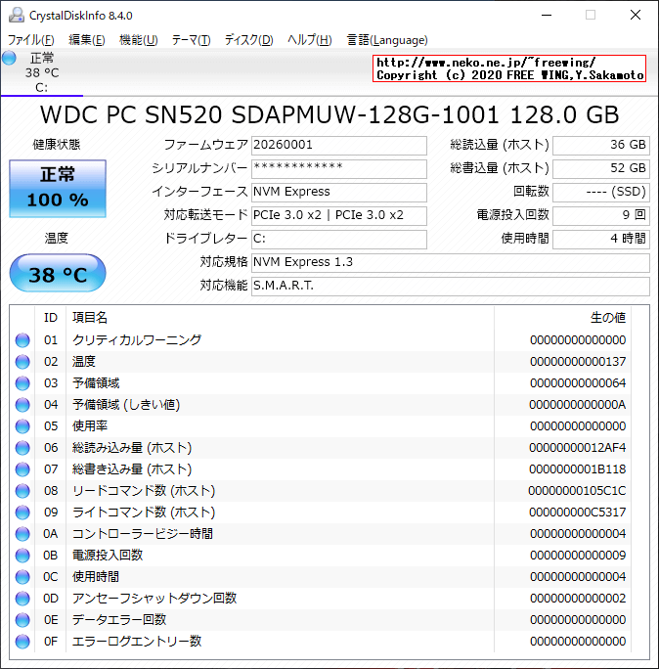Select the 温度 attribute name in the table
659x669 pixels.
(84, 362)
